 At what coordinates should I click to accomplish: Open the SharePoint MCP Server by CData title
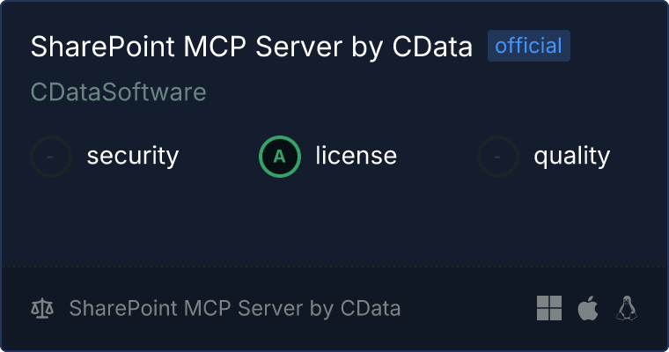pos(251,48)
